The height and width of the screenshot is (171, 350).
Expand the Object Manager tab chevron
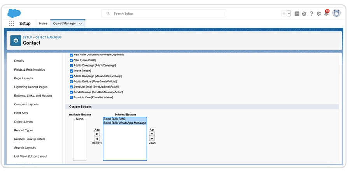click(x=80, y=24)
